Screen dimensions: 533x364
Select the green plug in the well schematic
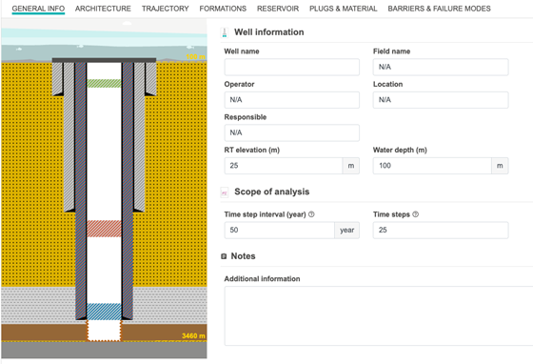(x=104, y=83)
